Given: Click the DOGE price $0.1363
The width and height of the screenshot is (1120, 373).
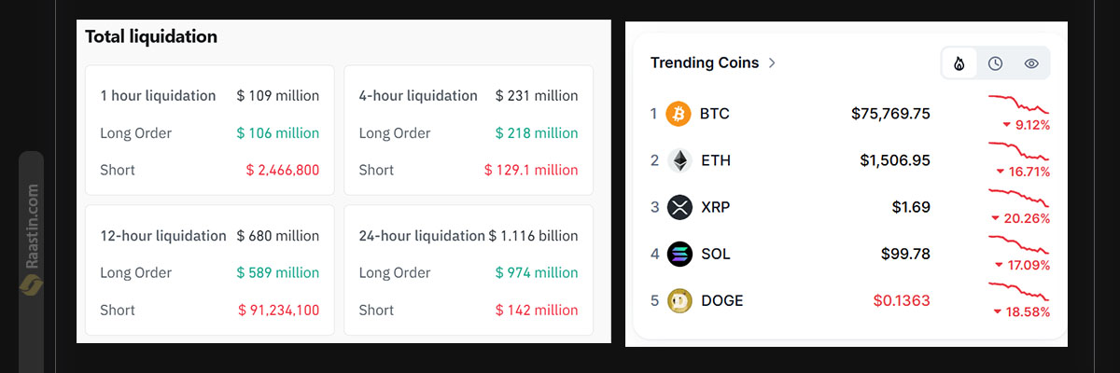Looking at the screenshot, I should coord(902,300).
